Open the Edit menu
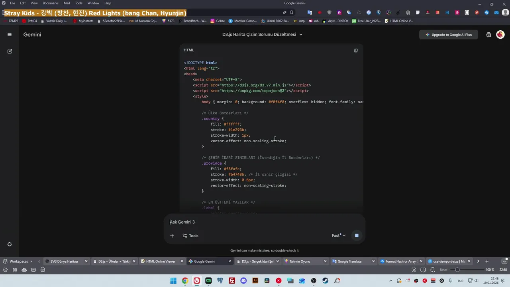510x287 pixels. pos(23,3)
